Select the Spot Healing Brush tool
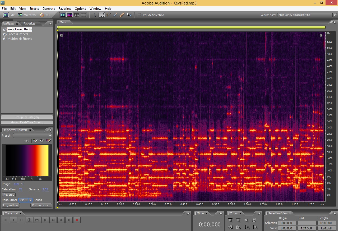 [x=122, y=15]
